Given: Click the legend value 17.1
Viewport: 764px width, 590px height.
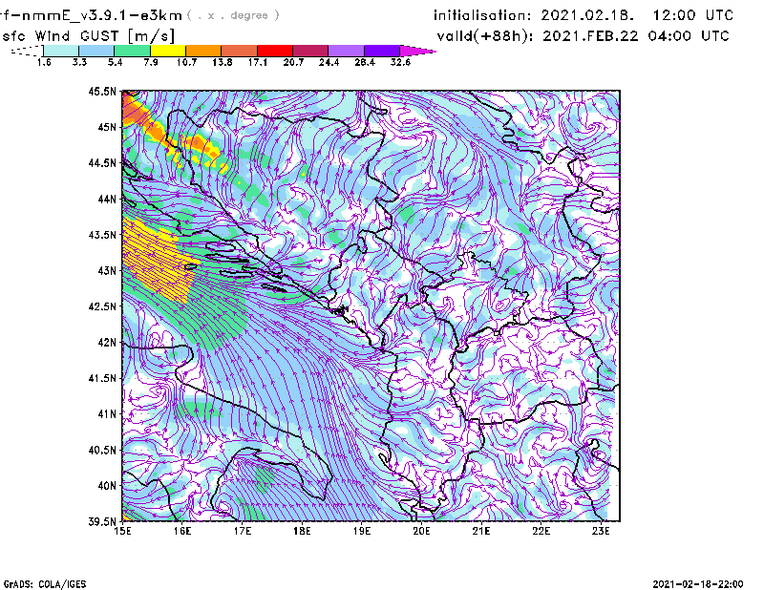Looking at the screenshot, I should click(x=258, y=62).
